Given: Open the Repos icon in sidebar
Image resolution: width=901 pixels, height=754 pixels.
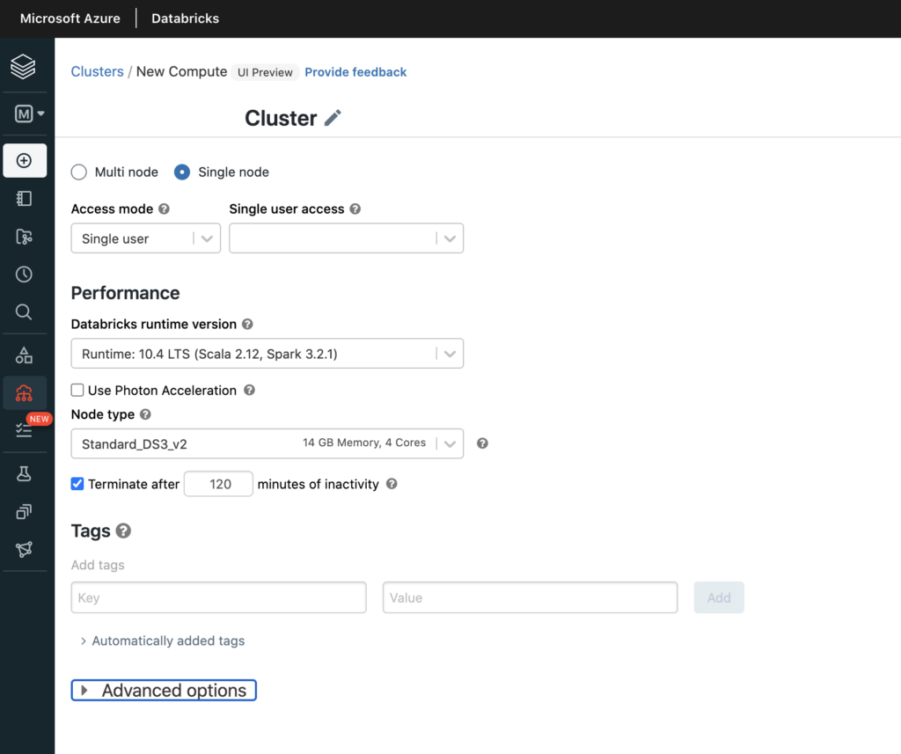Looking at the screenshot, I should (x=24, y=237).
